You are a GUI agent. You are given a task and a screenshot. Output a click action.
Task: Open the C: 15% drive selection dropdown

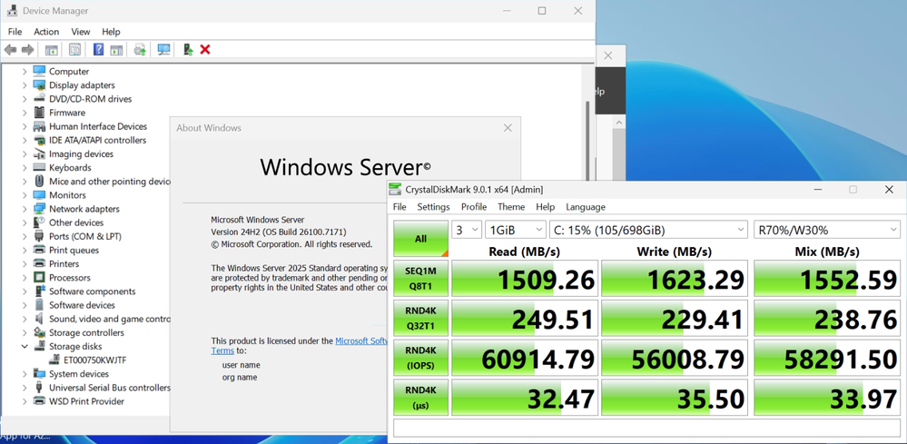click(649, 230)
